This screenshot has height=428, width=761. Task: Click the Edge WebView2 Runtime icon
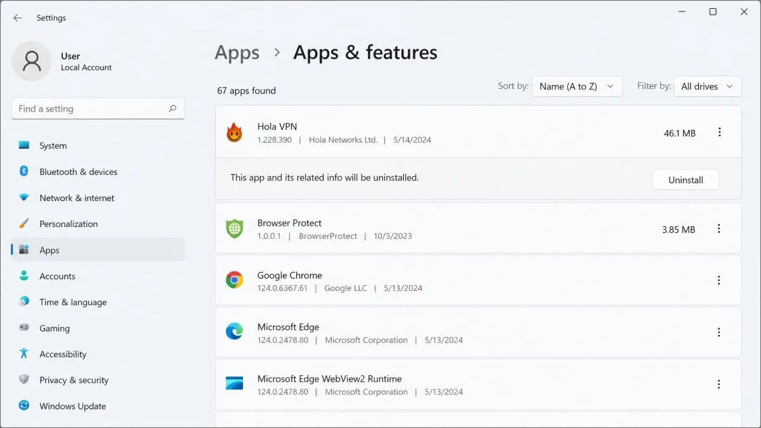coord(235,384)
